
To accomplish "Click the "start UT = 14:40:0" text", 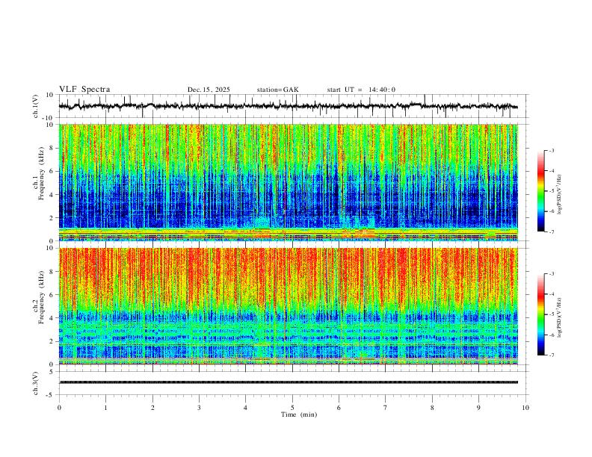I will click(x=361, y=90).
